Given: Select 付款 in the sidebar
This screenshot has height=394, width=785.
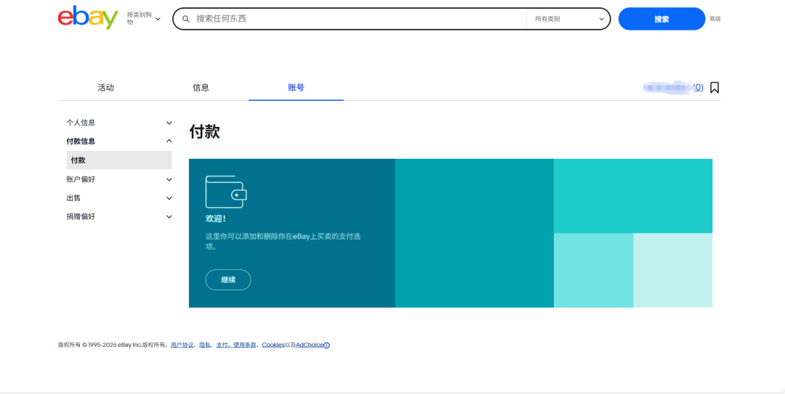Looking at the screenshot, I should [x=119, y=160].
